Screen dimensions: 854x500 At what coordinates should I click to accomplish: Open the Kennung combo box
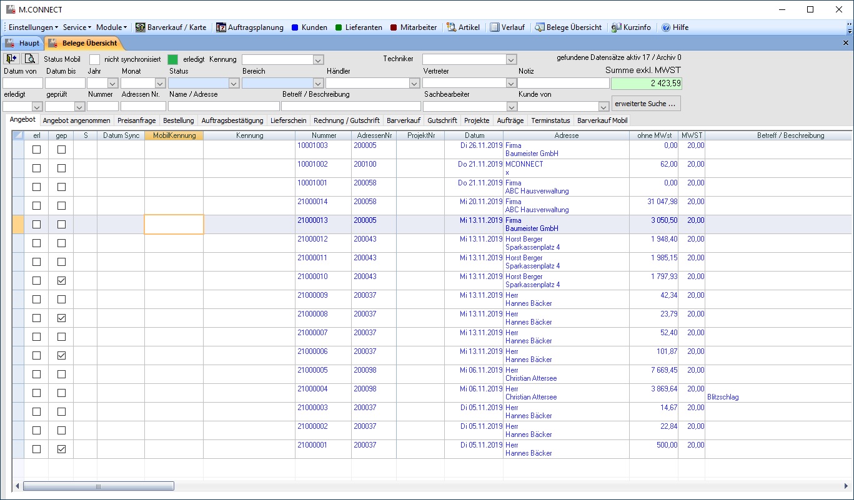(x=317, y=60)
